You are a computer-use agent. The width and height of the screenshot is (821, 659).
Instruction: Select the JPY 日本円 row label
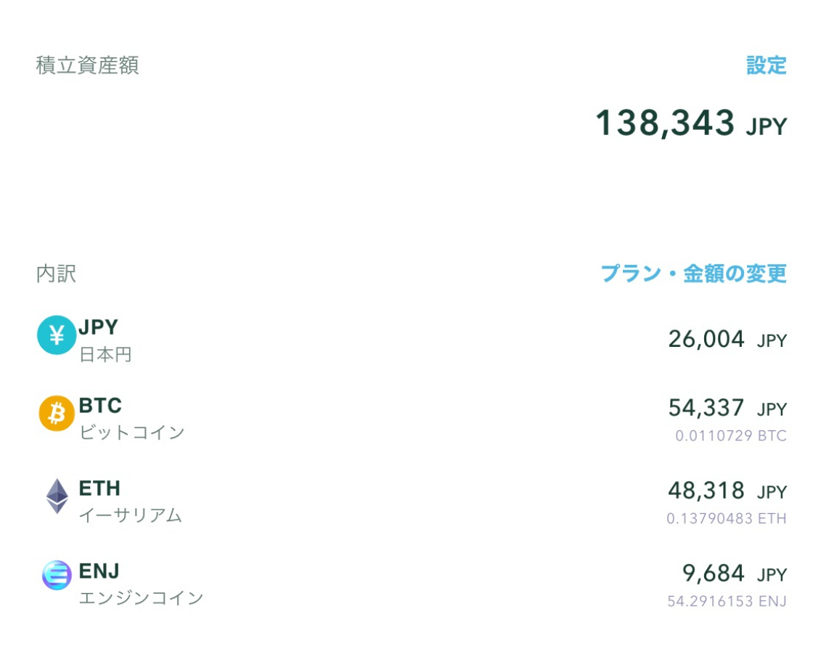[x=105, y=340]
